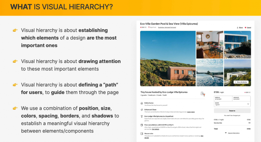261x142 pixels.
Task: Open the Service fee link
Action: [218, 123]
